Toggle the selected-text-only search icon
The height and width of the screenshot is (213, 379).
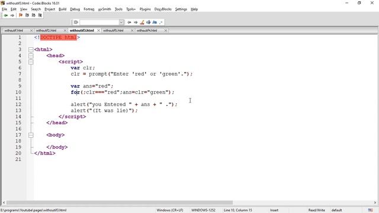point(149,22)
